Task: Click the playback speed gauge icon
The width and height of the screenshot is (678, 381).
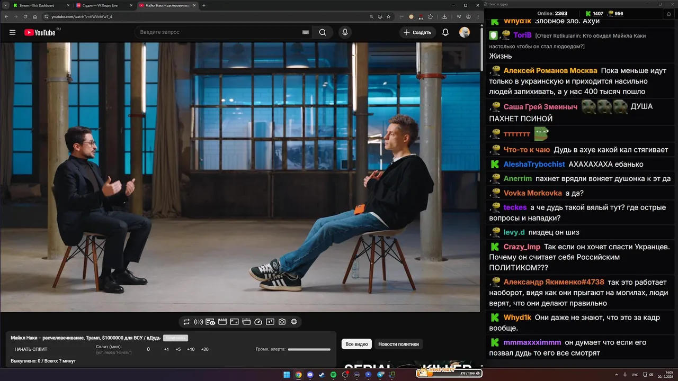Action: click(x=258, y=322)
